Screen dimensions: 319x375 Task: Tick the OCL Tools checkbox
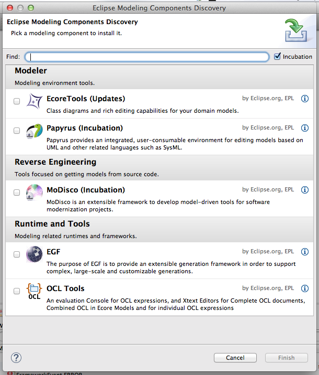click(17, 291)
